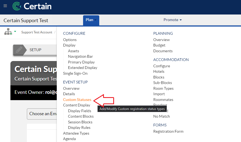Click the CONFIGURE section heading
Image resolution: width=241 pixels, height=142 pixels.
(74, 33)
